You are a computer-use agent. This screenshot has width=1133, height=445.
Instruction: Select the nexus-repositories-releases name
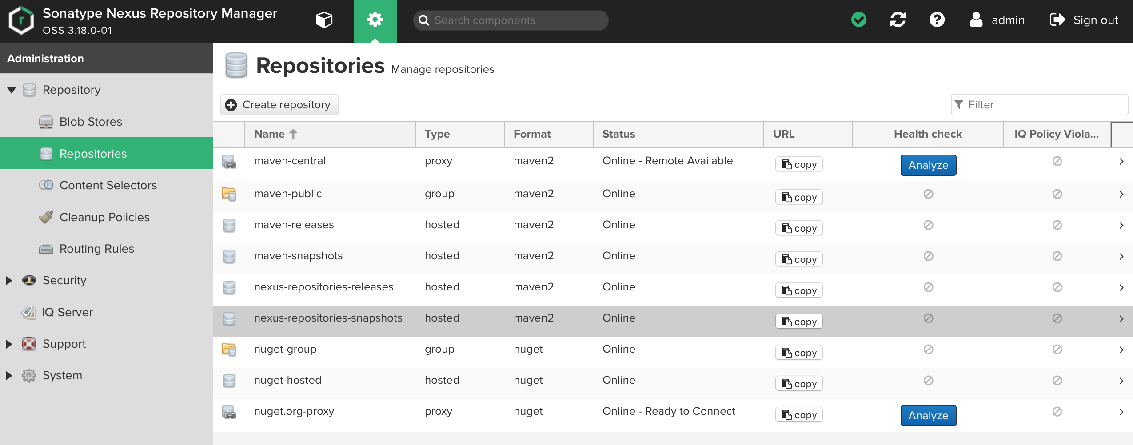323,287
